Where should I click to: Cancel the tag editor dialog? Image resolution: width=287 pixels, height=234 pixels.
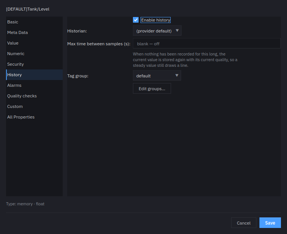point(244,223)
